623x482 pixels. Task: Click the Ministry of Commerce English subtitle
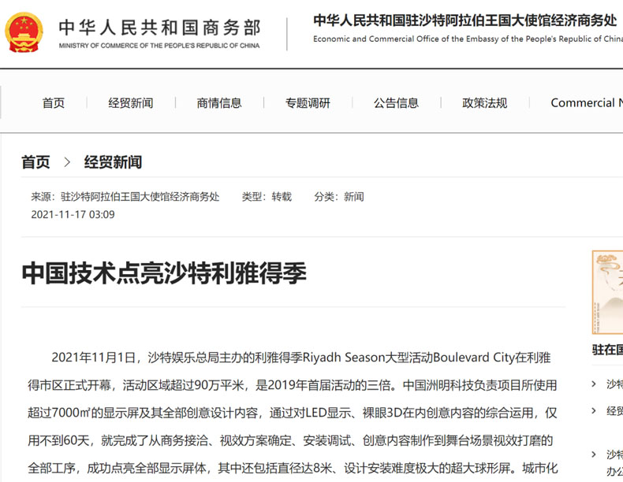click(159, 46)
